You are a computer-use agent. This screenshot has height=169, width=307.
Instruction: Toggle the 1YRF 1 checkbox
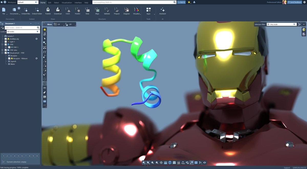pyautogui.click(x=9, y=47)
